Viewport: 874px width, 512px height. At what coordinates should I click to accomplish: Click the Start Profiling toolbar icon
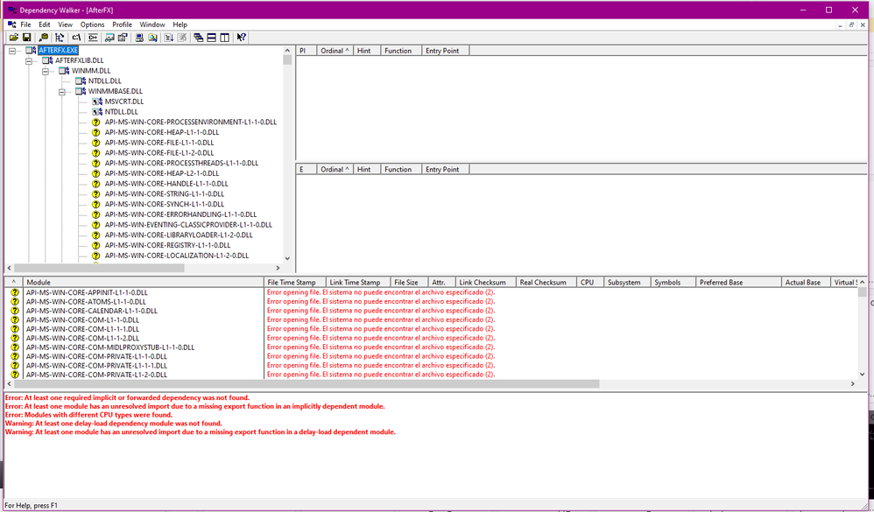point(169,38)
